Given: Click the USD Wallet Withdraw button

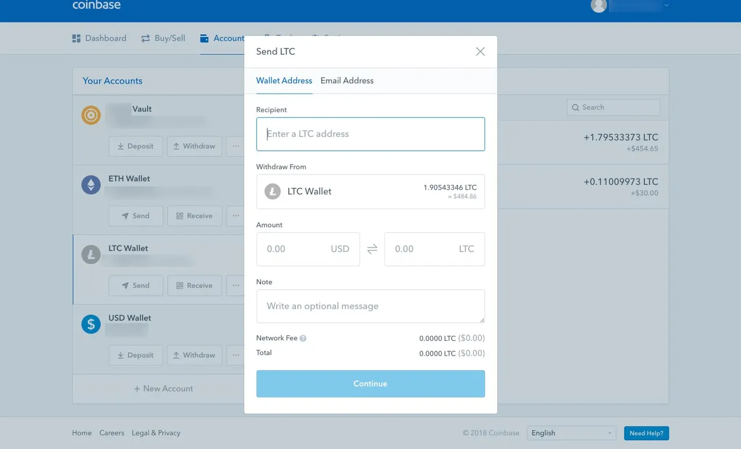Looking at the screenshot, I should [194, 355].
